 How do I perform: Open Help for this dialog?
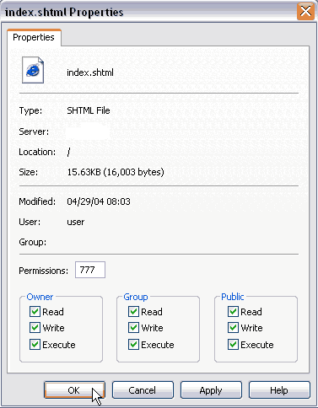point(279,390)
